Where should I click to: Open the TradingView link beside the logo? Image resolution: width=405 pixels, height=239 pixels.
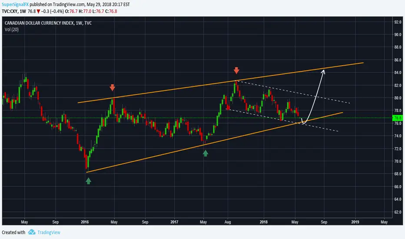point(49,232)
